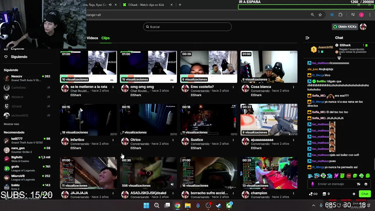This screenshot has width=375, height=211.
Task: Insert the red angry emote
Action: 349,176
